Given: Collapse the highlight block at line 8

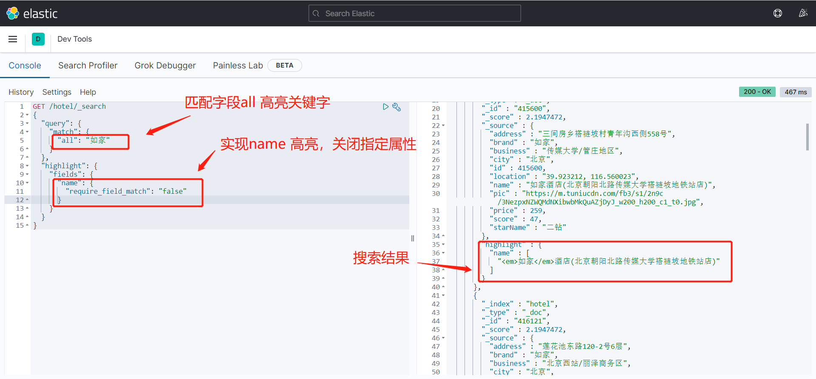Looking at the screenshot, I should pyautogui.click(x=27, y=166).
